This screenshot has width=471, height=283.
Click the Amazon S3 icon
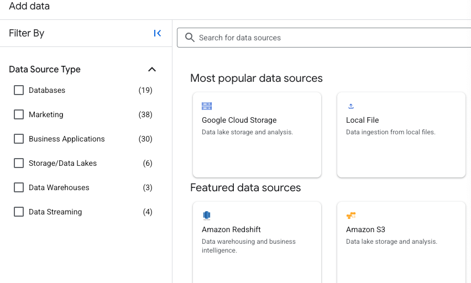tap(350, 216)
